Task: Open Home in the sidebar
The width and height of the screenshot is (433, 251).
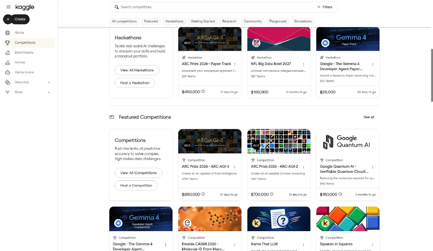Action: click(x=19, y=33)
